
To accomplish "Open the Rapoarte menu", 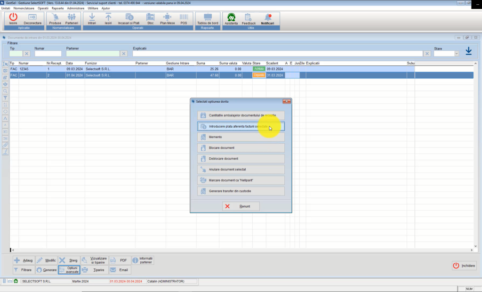I will [x=58, y=8].
